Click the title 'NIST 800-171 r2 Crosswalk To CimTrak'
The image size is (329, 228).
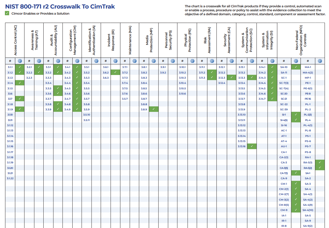pos(60,6)
